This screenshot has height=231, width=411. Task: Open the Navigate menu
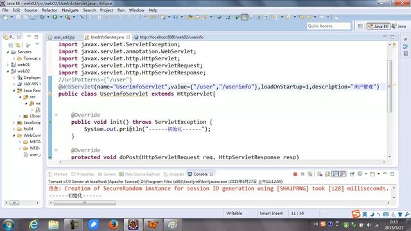70,10
